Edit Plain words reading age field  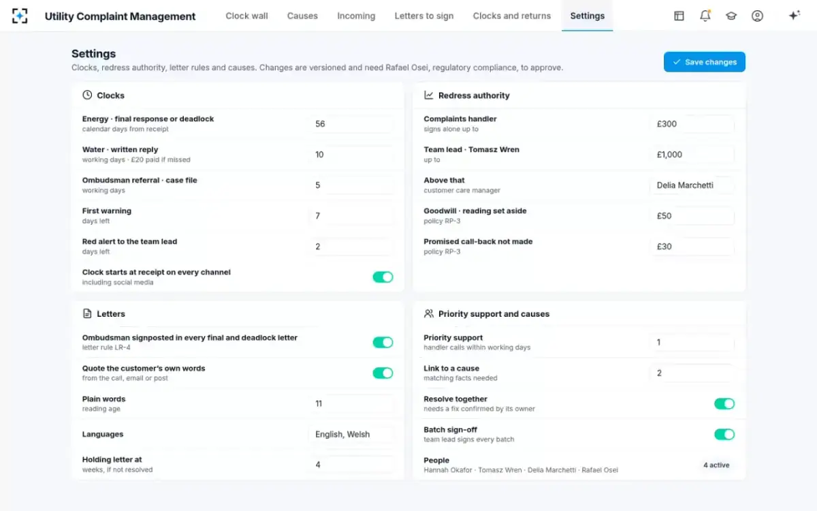click(351, 404)
